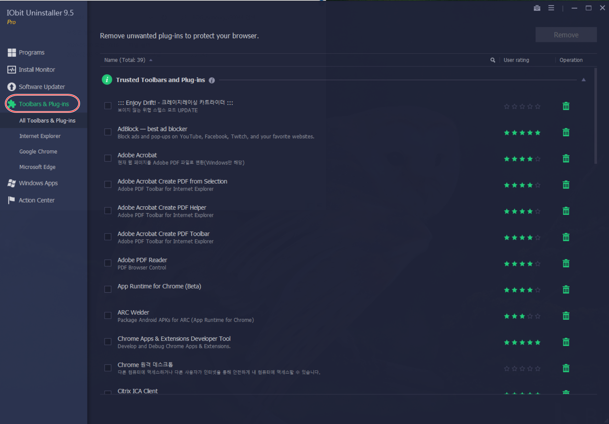Image resolution: width=609 pixels, height=424 pixels.
Task: Go to Install Monitor
Action: click(37, 69)
